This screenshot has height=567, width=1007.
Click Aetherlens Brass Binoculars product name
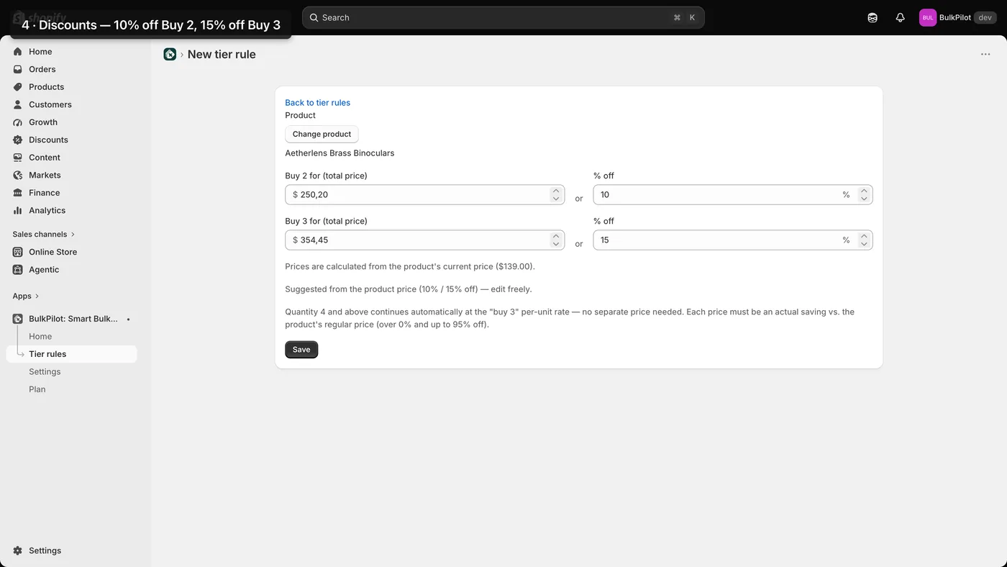[340, 153]
